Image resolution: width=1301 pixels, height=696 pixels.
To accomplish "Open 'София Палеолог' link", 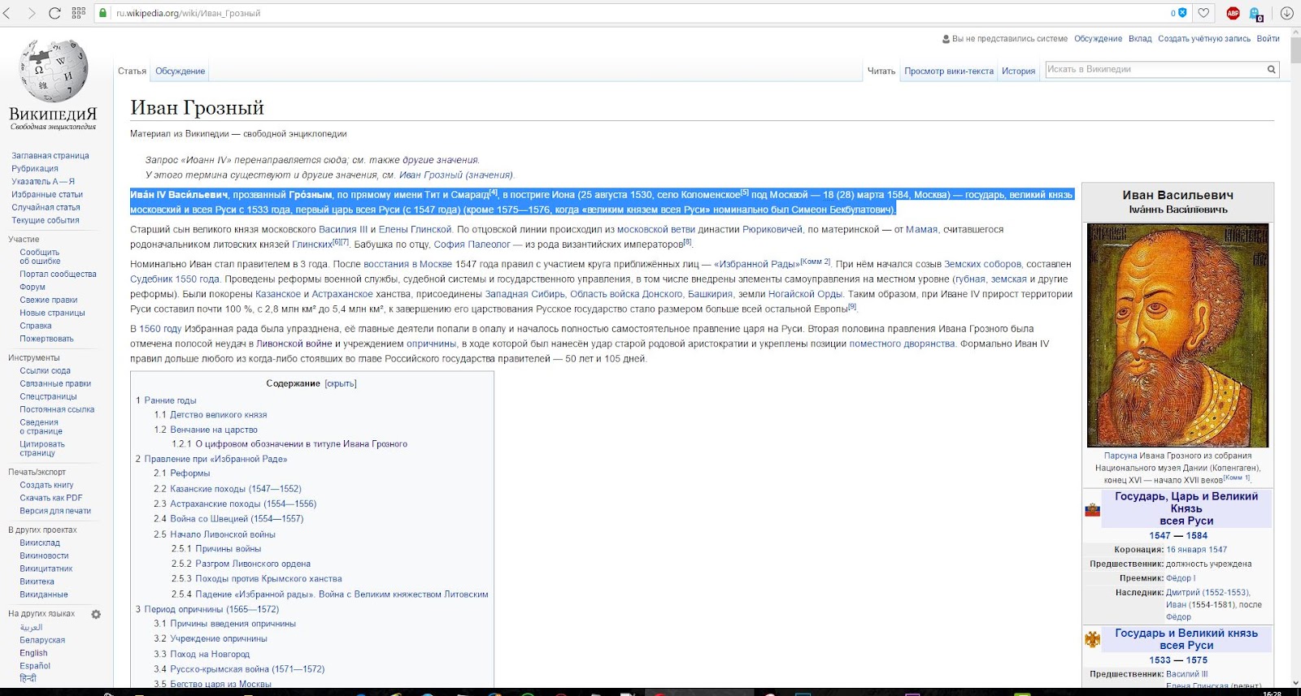I will tap(472, 244).
